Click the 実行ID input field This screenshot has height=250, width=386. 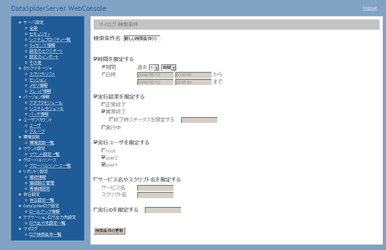coord(163,210)
